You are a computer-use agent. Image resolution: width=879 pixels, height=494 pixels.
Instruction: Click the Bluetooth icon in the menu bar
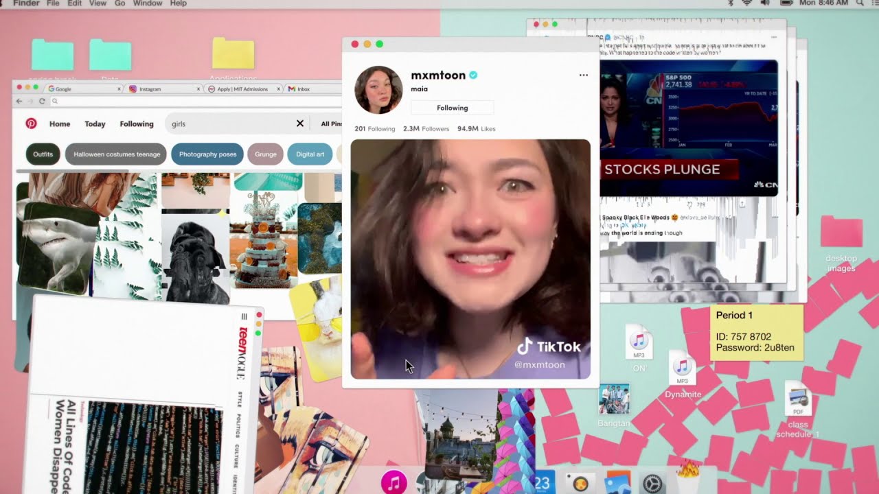point(731,3)
